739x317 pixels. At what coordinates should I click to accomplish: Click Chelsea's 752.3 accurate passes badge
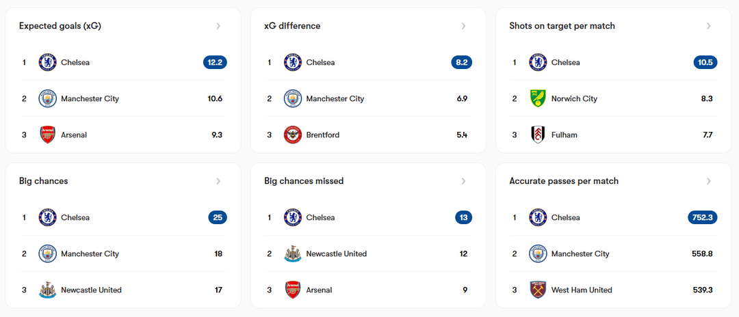point(703,217)
